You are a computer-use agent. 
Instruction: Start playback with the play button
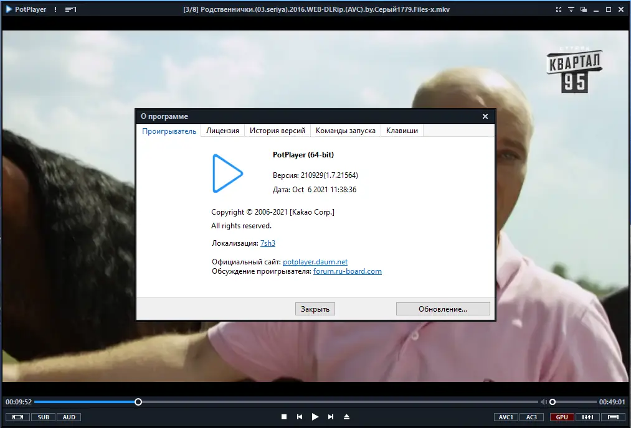click(315, 417)
